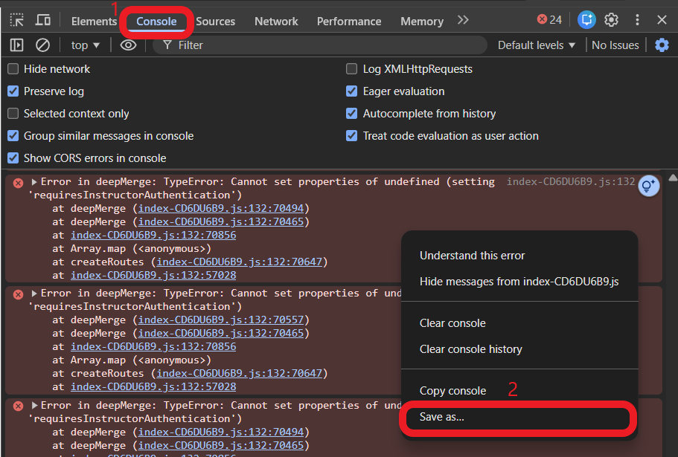This screenshot has width=678, height=457.
Task: Expand the second deepMerge error triangle
Action: click(x=34, y=294)
